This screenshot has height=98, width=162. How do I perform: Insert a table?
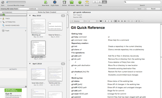(x=139, y=21)
